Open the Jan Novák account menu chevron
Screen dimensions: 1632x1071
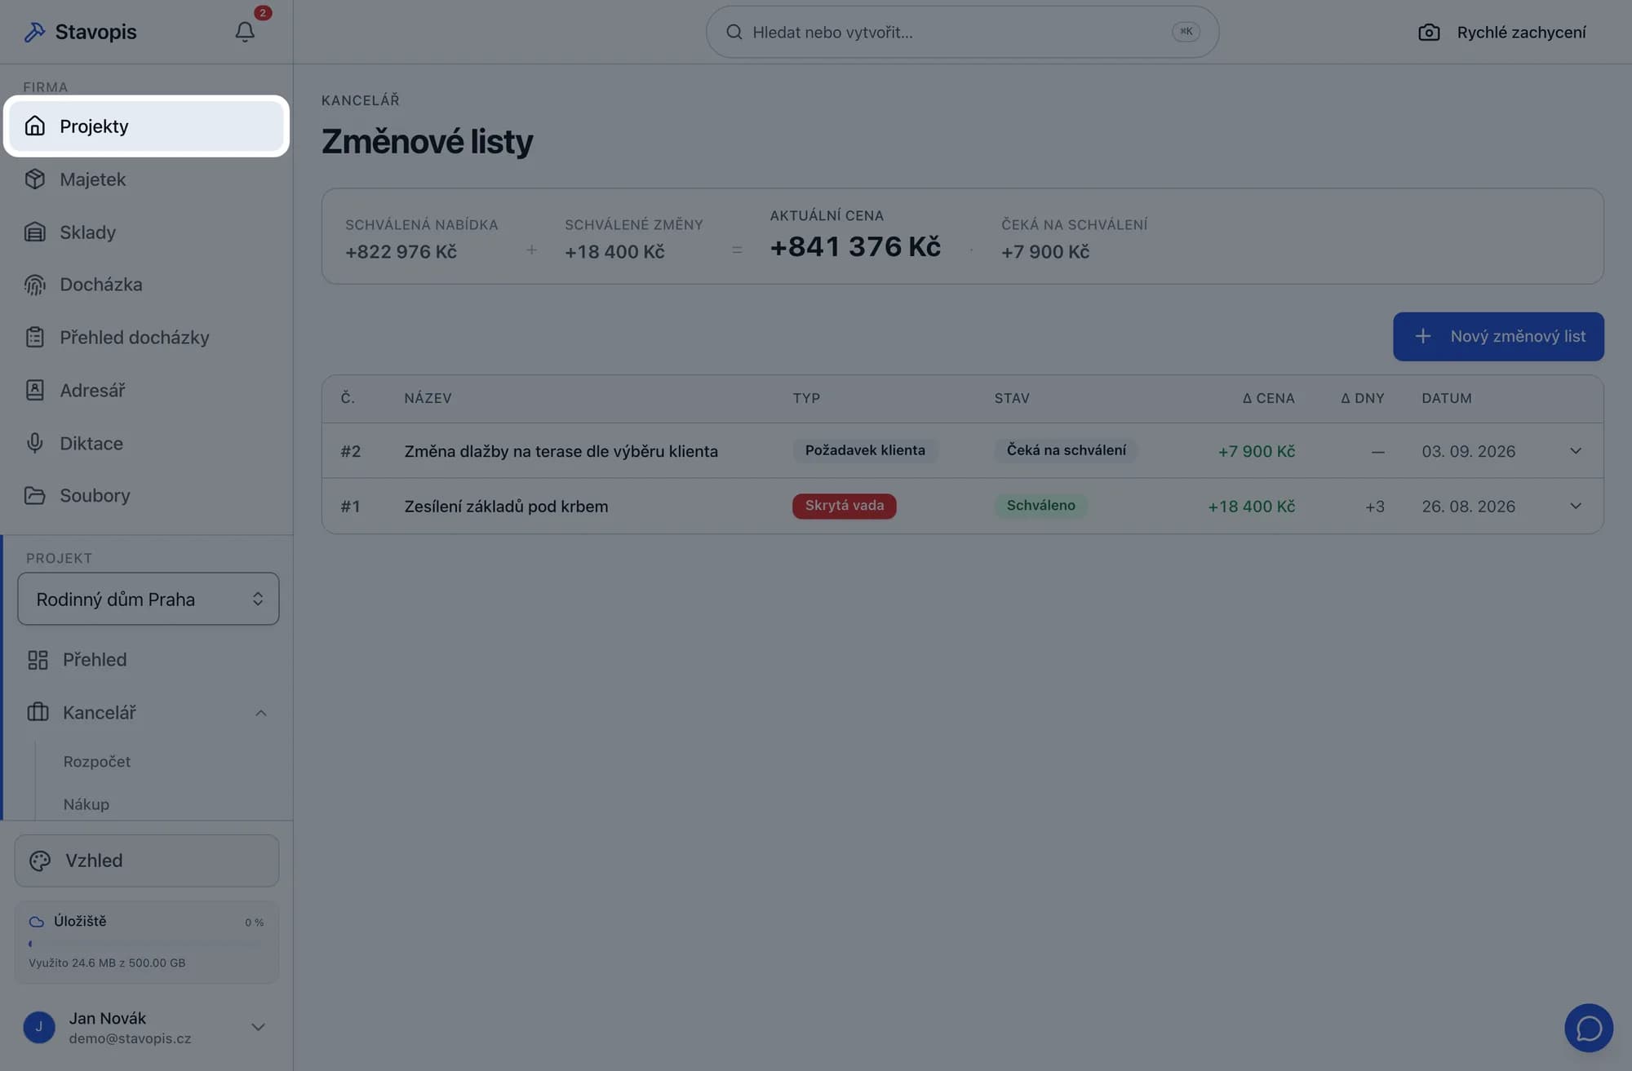[x=258, y=1027]
